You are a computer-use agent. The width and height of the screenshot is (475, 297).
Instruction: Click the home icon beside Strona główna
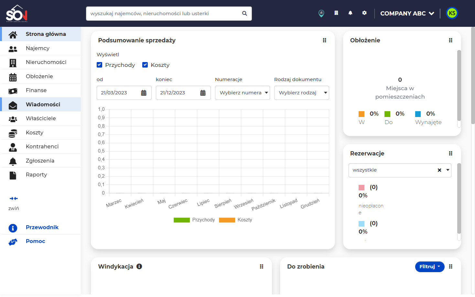click(x=13, y=34)
